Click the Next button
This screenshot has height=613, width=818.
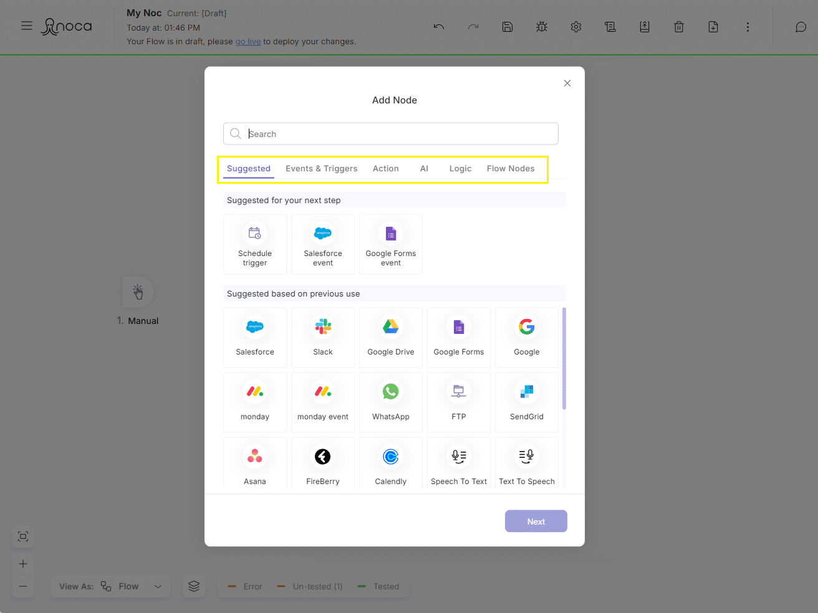(x=536, y=521)
